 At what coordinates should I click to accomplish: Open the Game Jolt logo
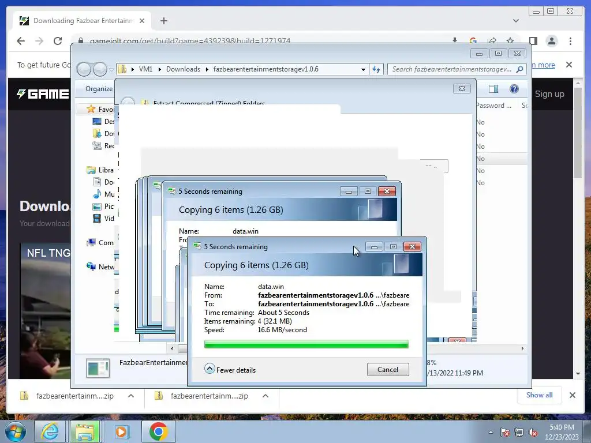pyautogui.click(x=43, y=94)
